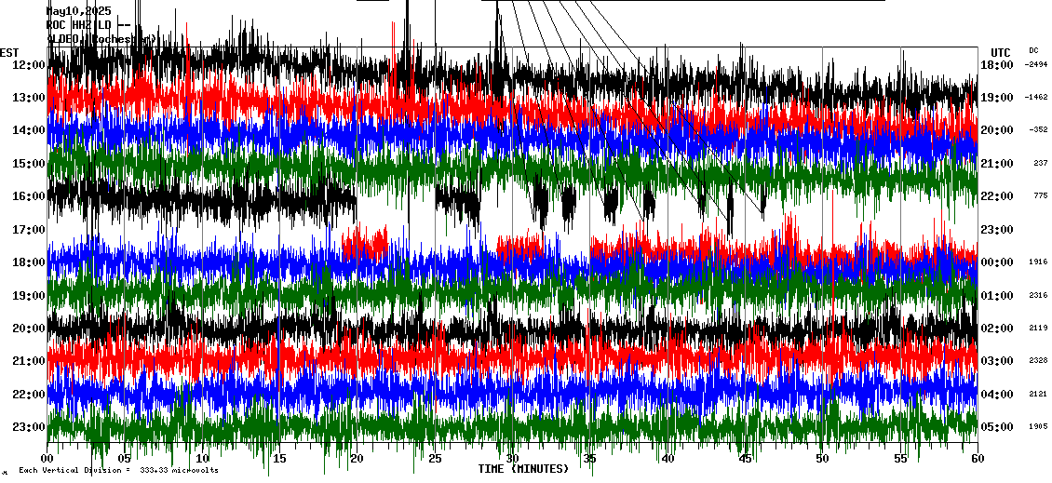Select the 05:00 UTC row label
Image resolution: width=1052 pixels, height=483 pixels.
tap(997, 427)
